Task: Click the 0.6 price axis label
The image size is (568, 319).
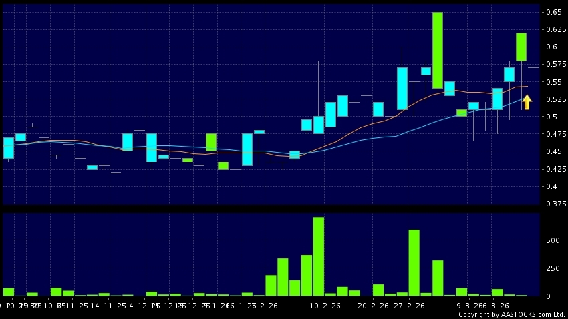Action: (x=550, y=47)
